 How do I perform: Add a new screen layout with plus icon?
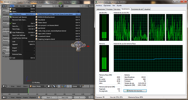tap(54, 6)
